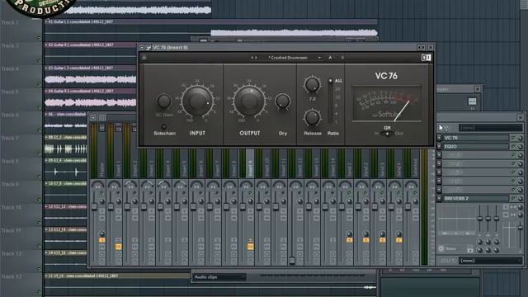Toggle the GR meter switch
This screenshot has height=297, width=528.
pyautogui.click(x=387, y=134)
